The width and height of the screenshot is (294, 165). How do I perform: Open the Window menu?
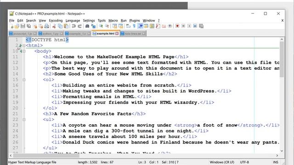149,21
